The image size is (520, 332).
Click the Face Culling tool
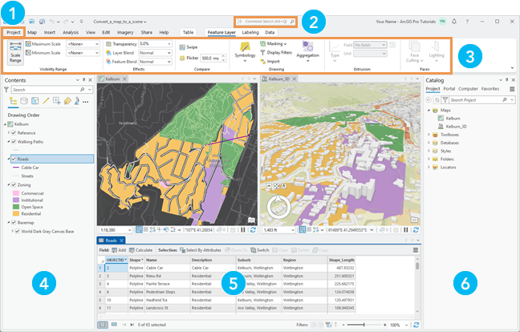point(415,51)
